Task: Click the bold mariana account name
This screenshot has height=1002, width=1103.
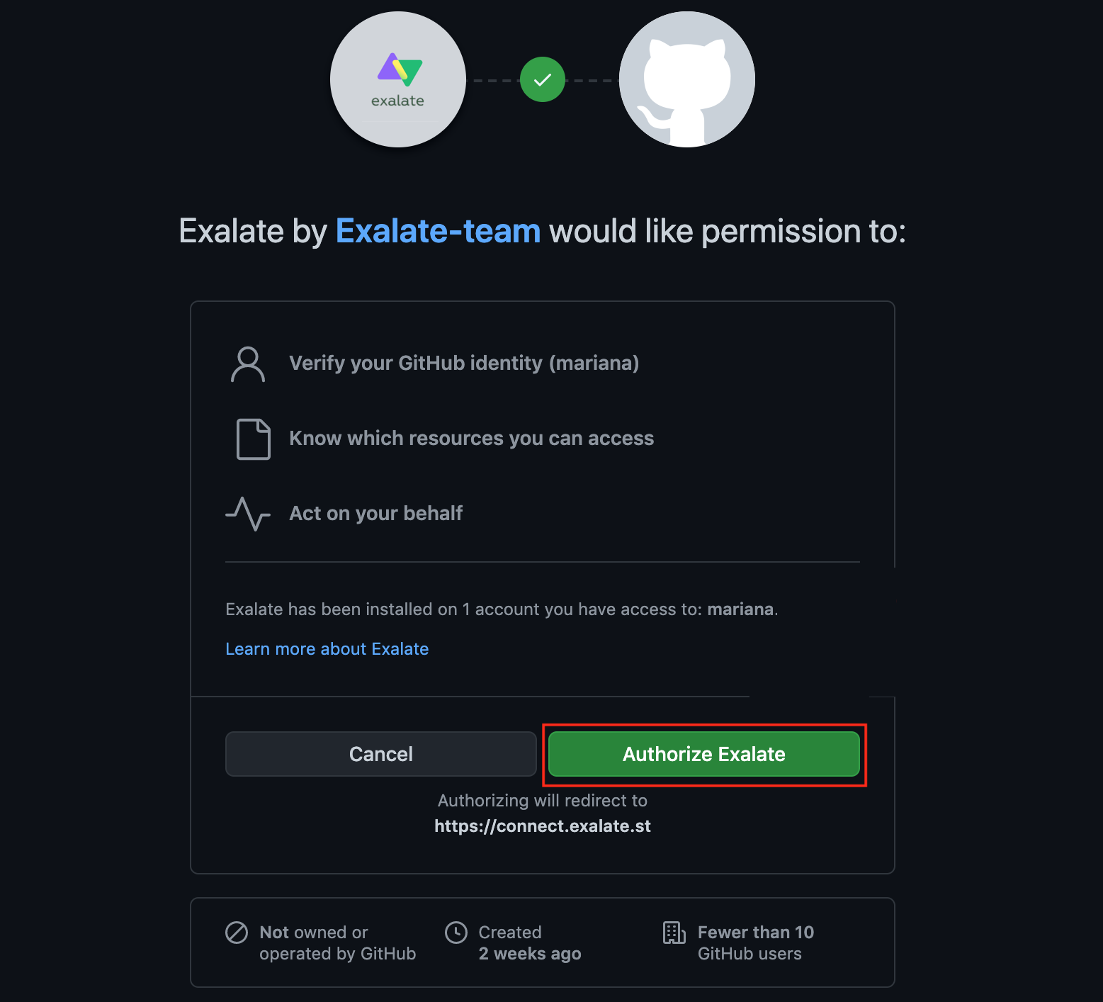Action: pos(740,609)
